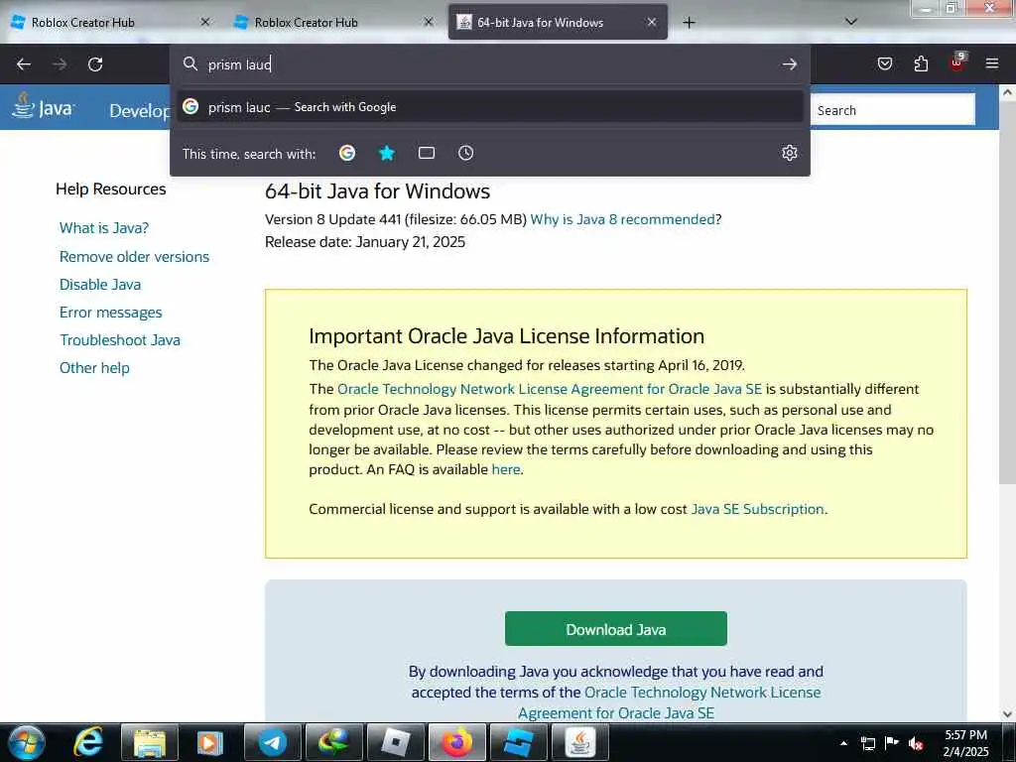The height and width of the screenshot is (762, 1016).
Task: Open File Explorer from taskbar
Action: point(150,742)
